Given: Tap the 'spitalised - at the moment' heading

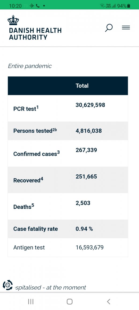Looking at the screenshot, I should click(50, 287).
